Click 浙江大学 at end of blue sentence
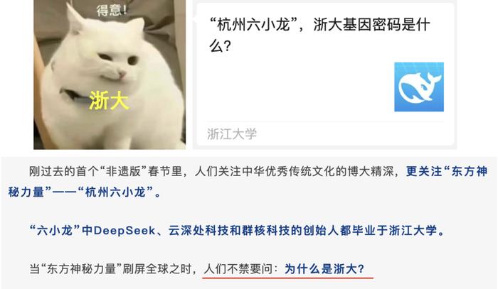This screenshot has height=289, width=498. click(x=413, y=230)
